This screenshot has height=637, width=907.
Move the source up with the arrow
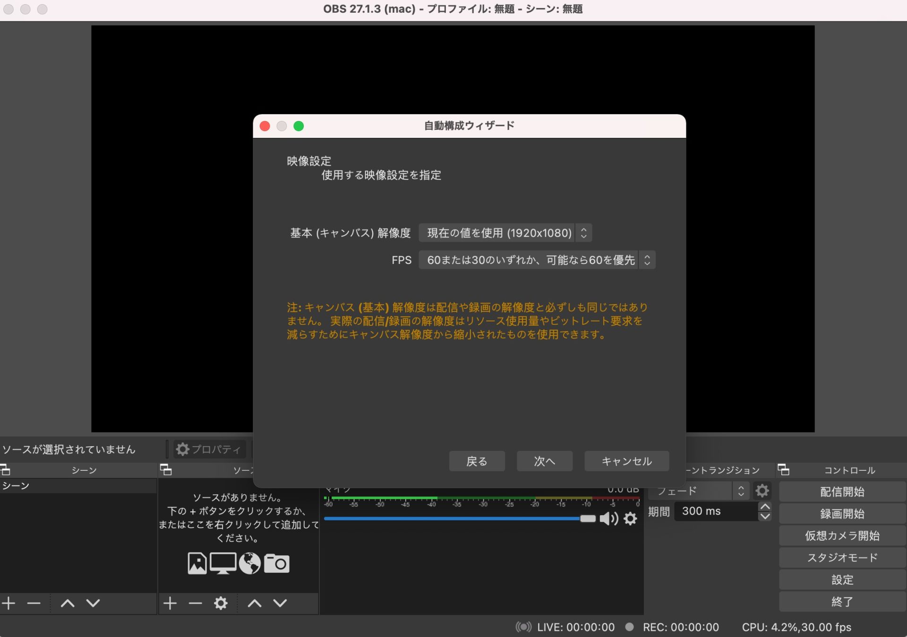[x=255, y=603]
